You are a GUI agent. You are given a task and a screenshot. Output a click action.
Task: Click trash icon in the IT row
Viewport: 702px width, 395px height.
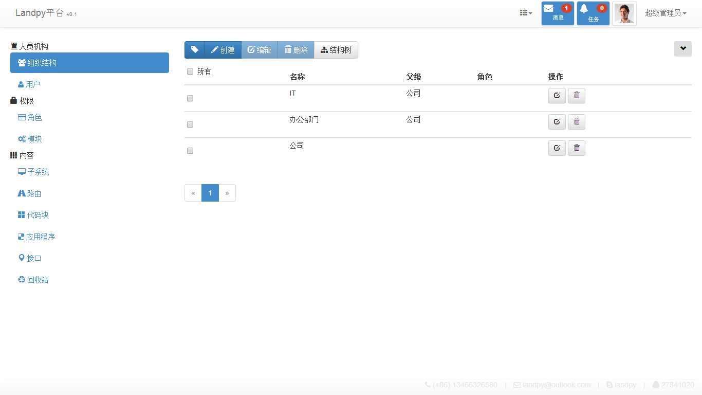[577, 96]
